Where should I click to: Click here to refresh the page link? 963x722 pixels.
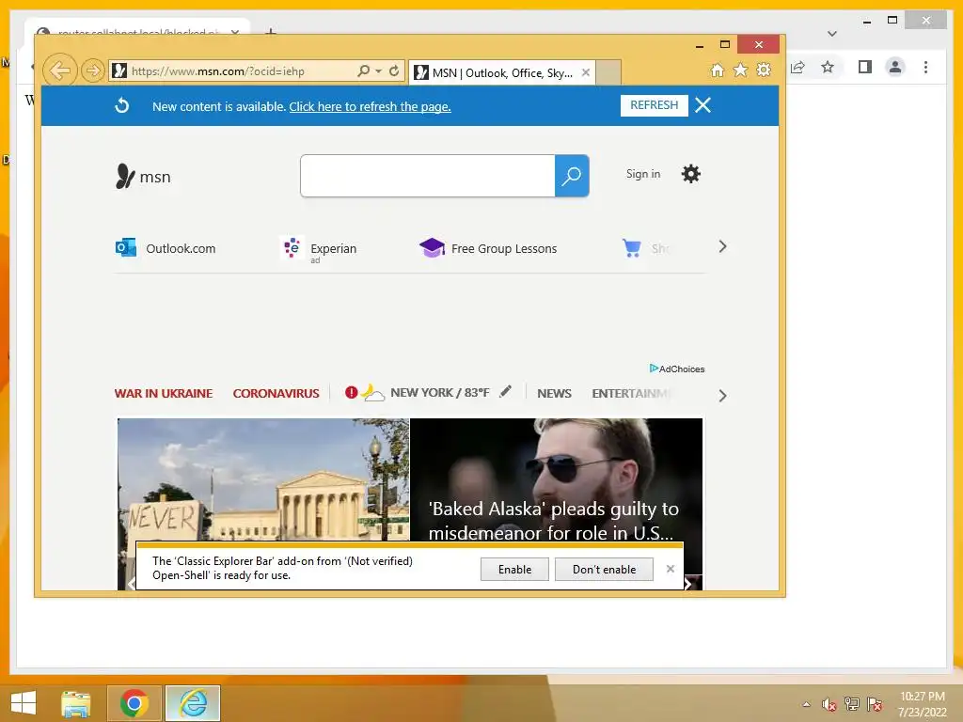tap(370, 106)
